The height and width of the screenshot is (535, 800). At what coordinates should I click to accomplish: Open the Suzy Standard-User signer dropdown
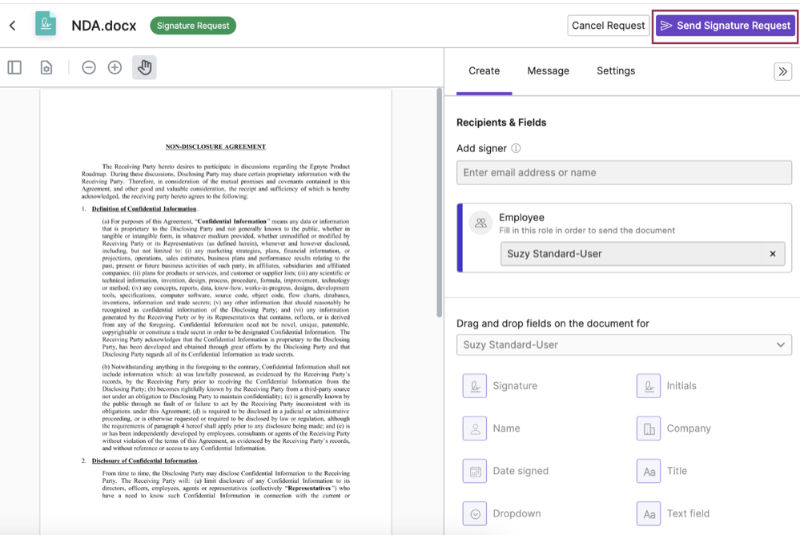624,344
